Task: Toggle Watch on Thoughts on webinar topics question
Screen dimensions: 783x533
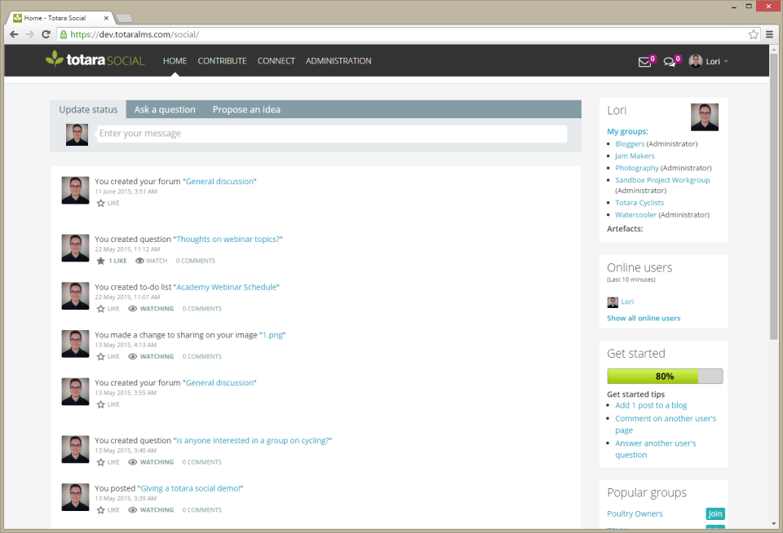Action: point(152,261)
